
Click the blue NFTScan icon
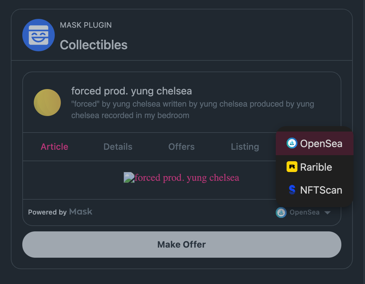point(292,190)
